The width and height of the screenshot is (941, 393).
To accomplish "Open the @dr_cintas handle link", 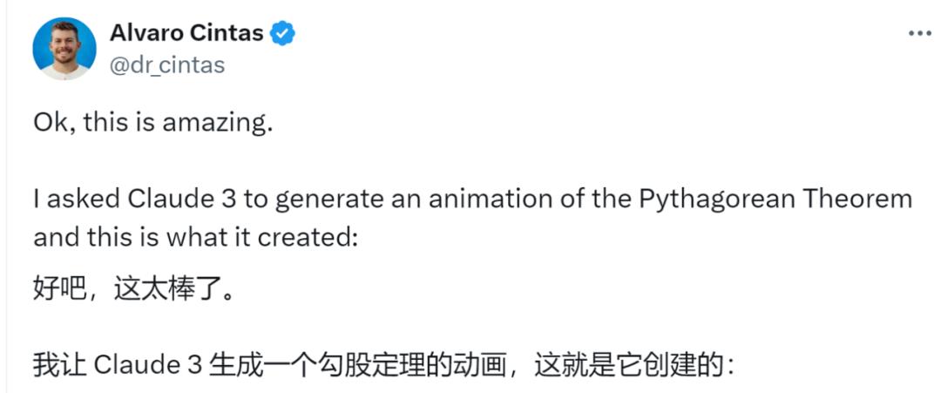I will click(x=167, y=64).
